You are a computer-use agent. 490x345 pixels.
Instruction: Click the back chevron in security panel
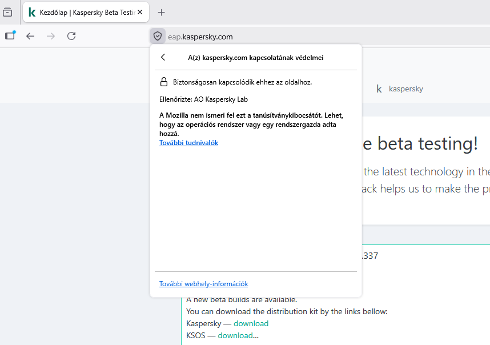pyautogui.click(x=163, y=57)
